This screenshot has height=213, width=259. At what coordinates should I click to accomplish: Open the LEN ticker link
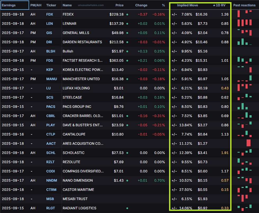click(49, 23)
